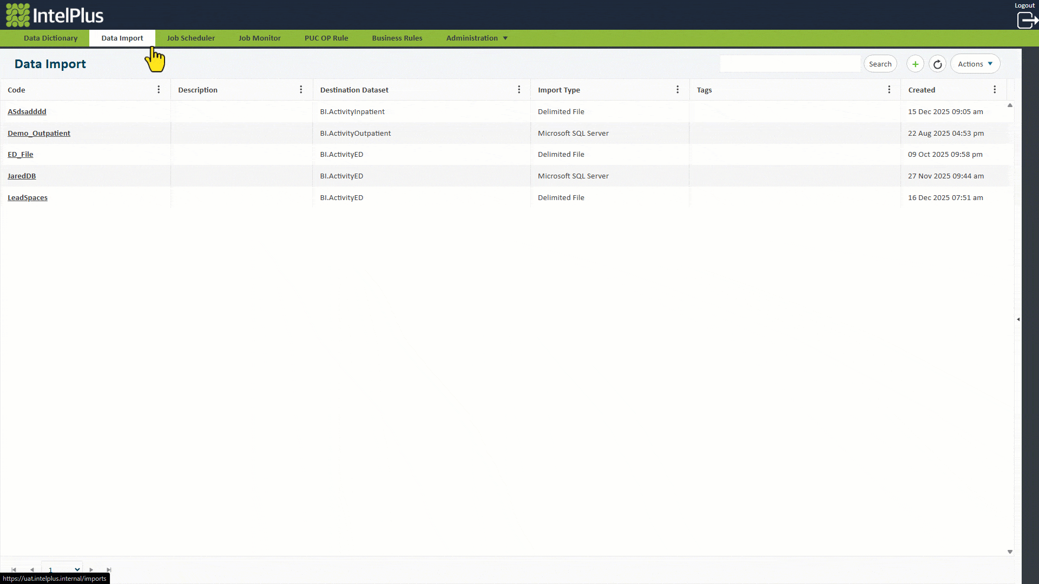The height and width of the screenshot is (584, 1039).
Task: Expand the collapsed right side panel arrow
Action: click(x=1018, y=320)
